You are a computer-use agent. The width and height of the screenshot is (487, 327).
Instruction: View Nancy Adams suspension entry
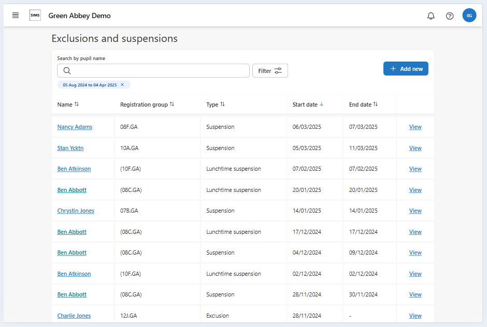coord(415,127)
